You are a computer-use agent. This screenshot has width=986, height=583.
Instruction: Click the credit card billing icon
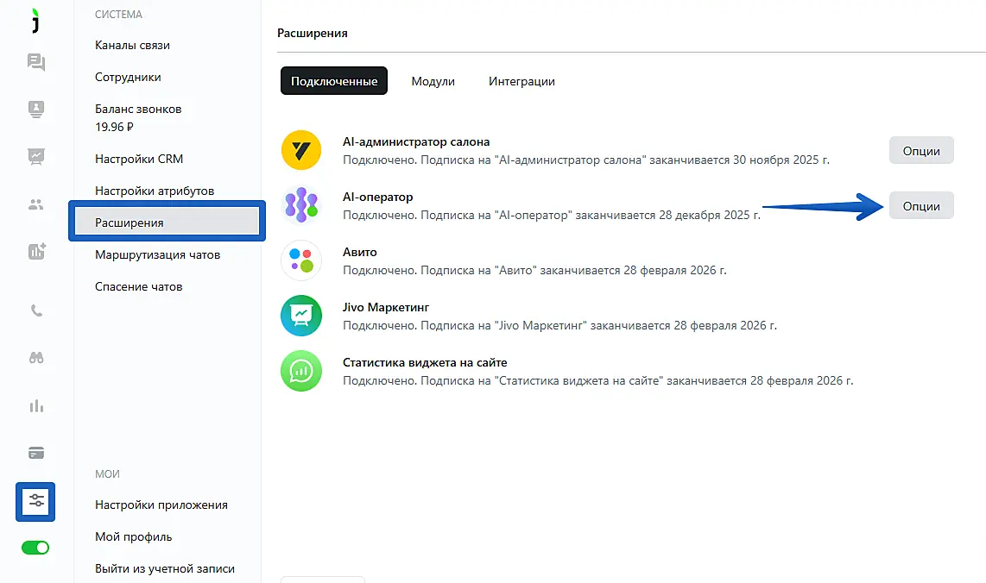pos(35,453)
